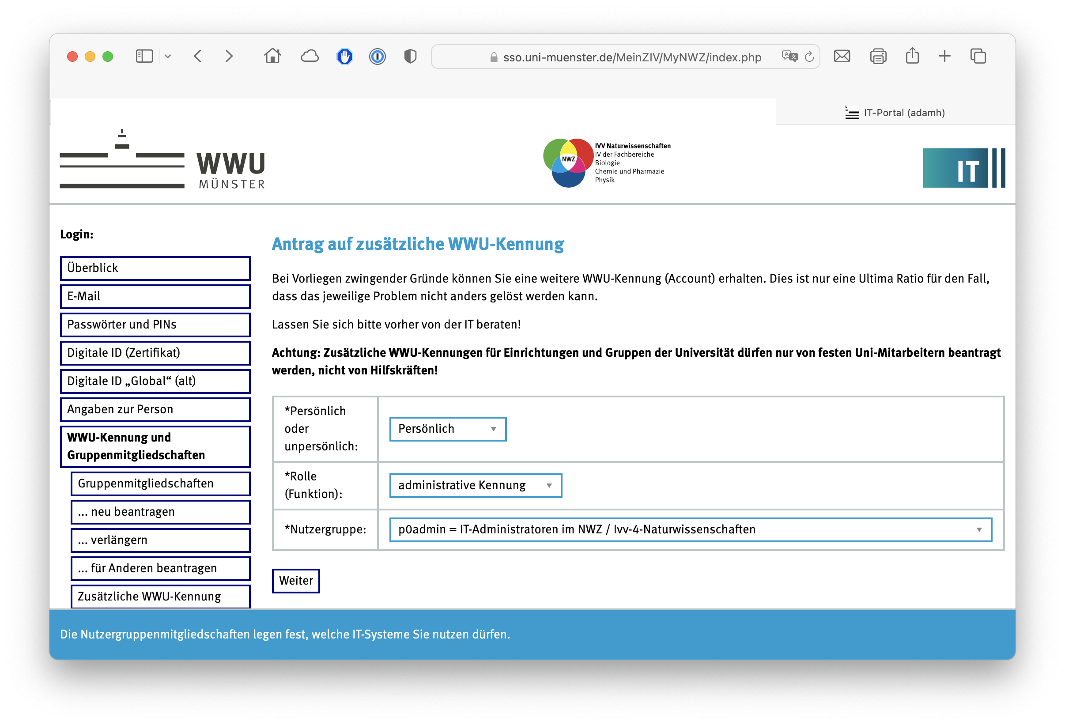
Task: Open Angaben zur Person section
Action: (x=155, y=410)
